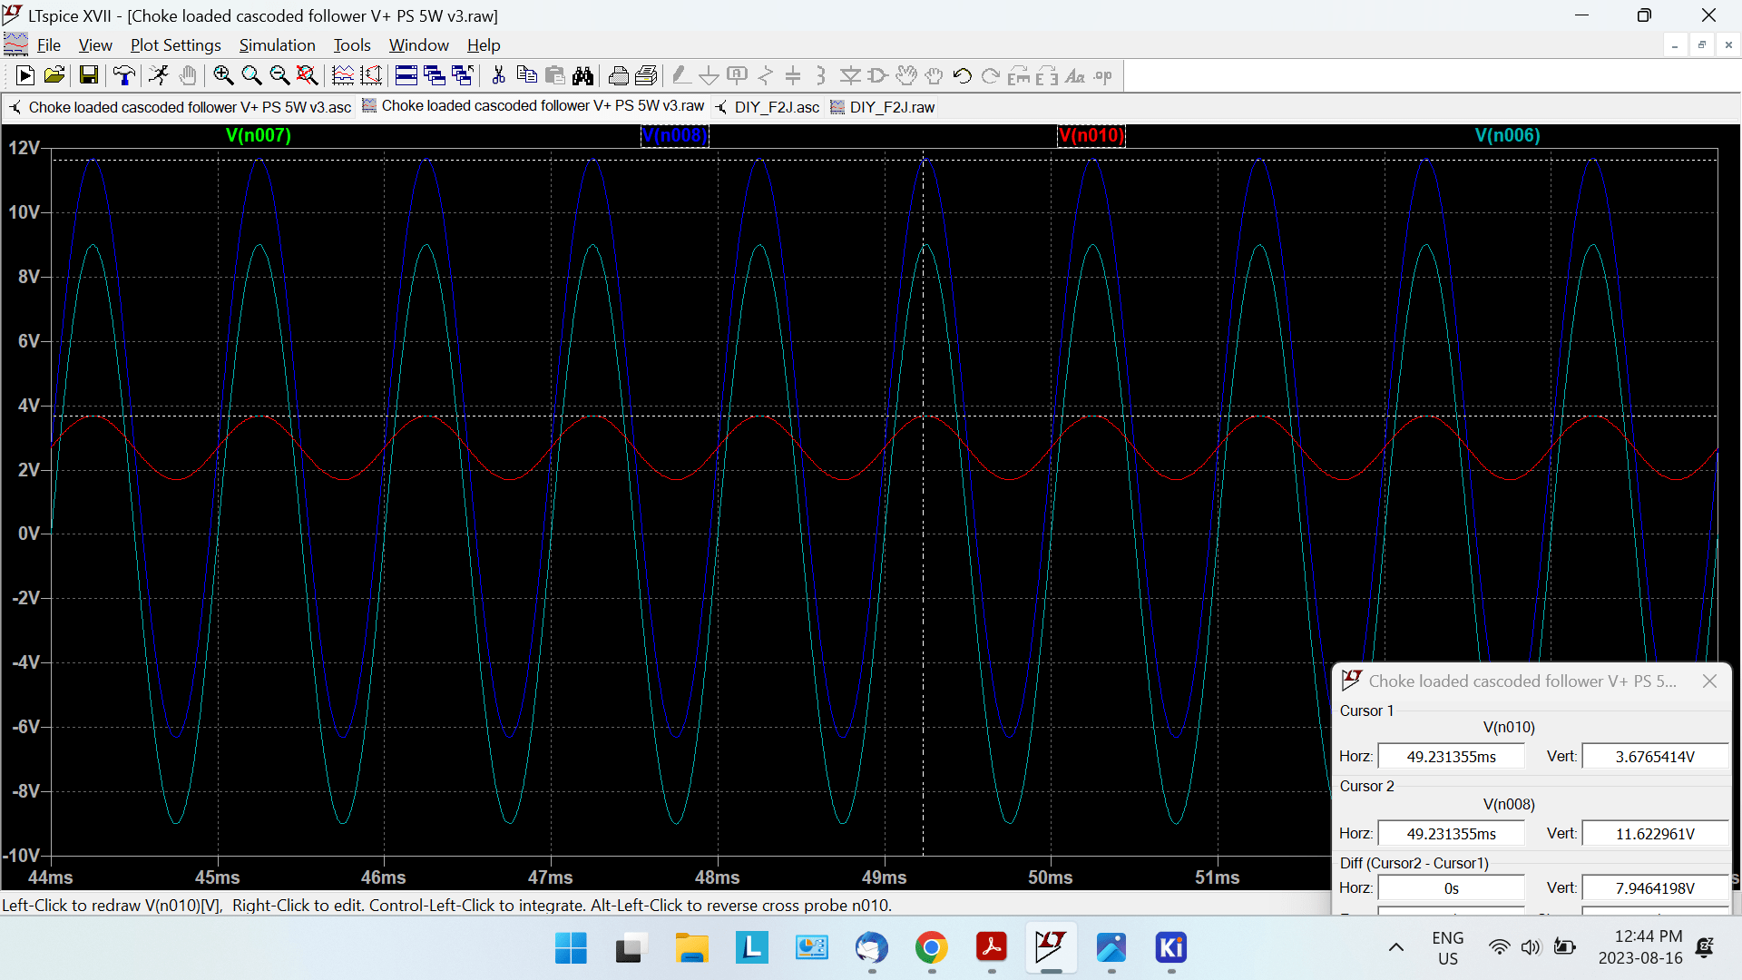Open the Help menu
This screenshot has width=1742, height=980.
(x=484, y=45)
